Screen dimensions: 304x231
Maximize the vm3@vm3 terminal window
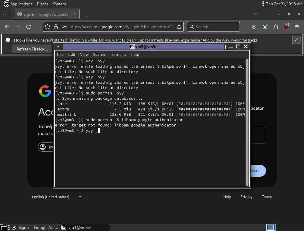(238, 47)
